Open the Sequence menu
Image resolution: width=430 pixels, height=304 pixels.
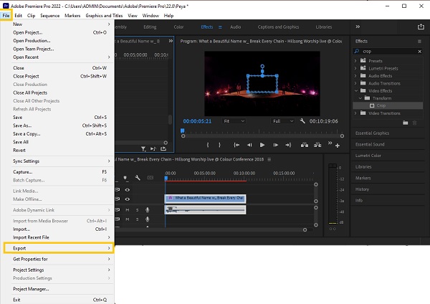(49, 16)
